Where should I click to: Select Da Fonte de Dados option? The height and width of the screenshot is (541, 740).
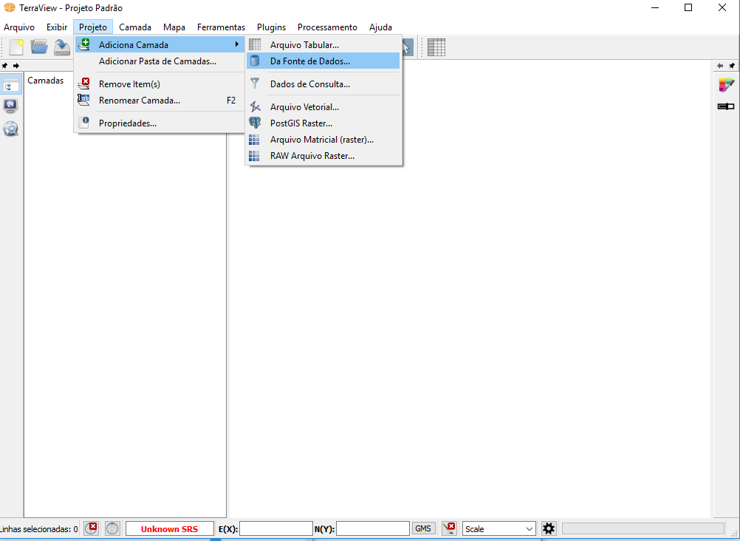[323, 61]
